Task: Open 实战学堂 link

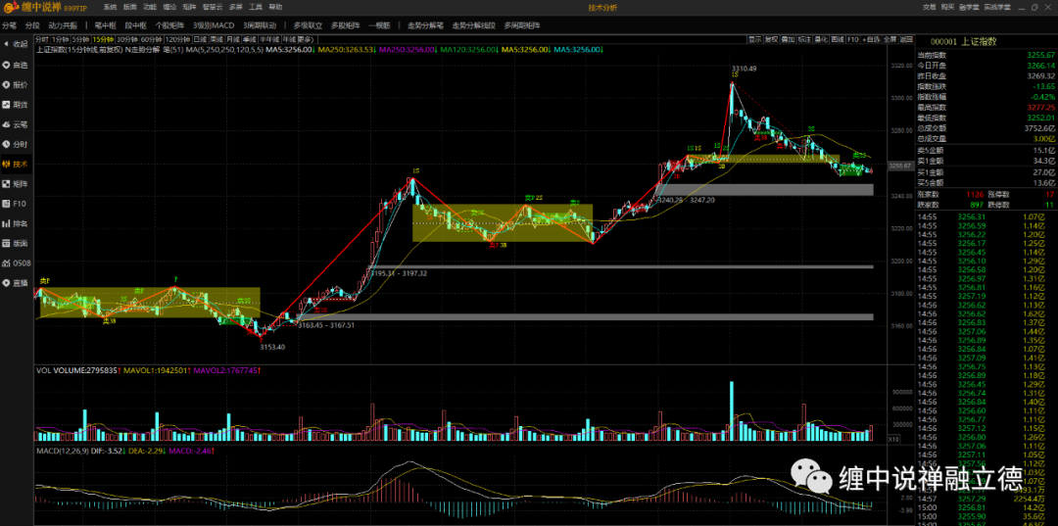Action: [996, 8]
